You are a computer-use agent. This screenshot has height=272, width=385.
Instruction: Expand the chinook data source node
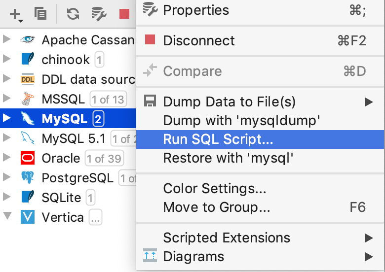tap(6, 60)
